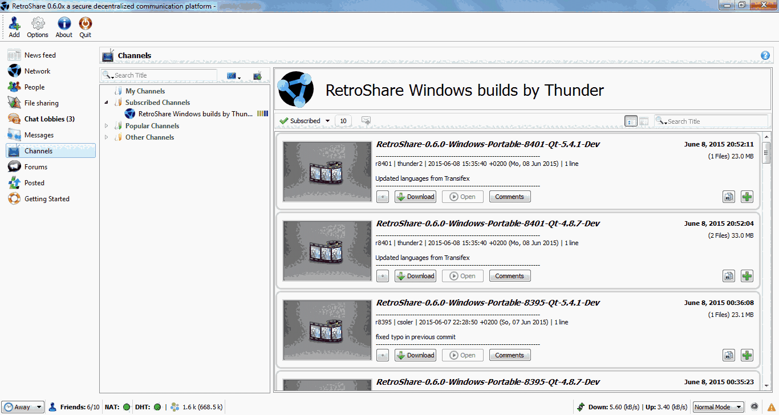779x415 pixels.
Task: Select RetroShare Windows builds by Thunder channel
Action: click(x=195, y=114)
